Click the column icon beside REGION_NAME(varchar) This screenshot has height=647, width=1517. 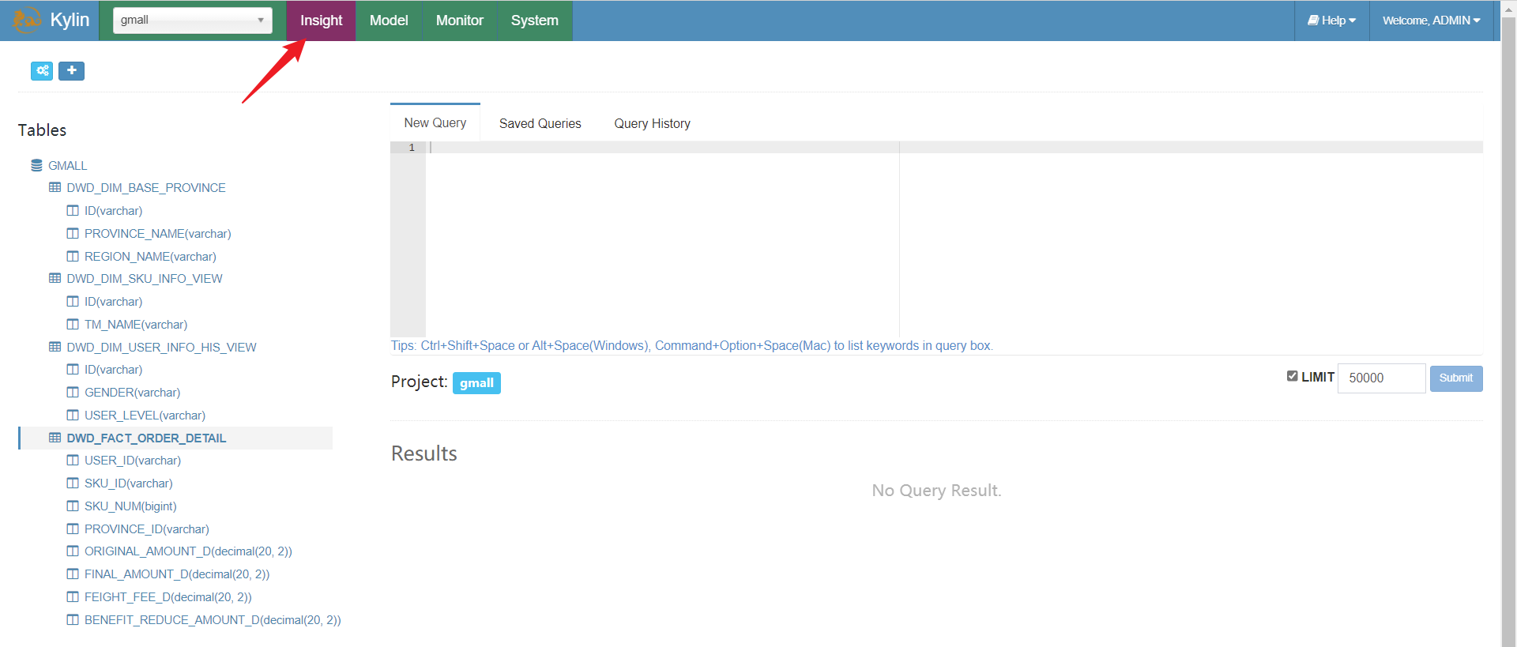point(73,257)
